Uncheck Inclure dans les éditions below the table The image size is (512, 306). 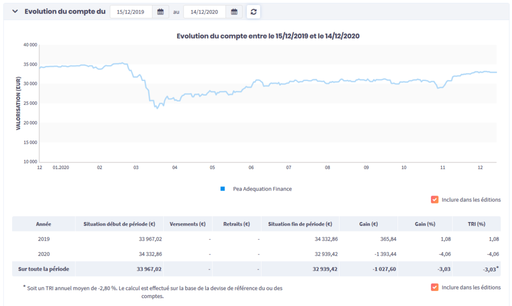(x=434, y=287)
